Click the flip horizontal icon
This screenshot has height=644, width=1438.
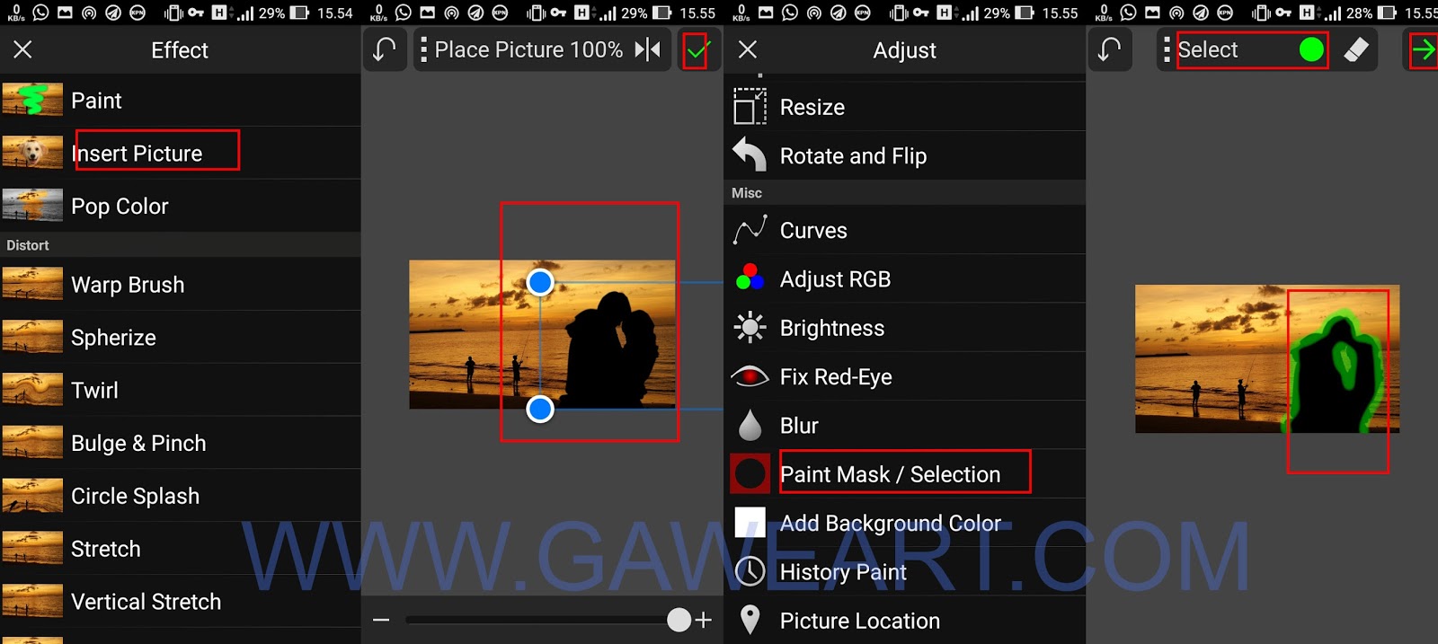pyautogui.click(x=648, y=50)
